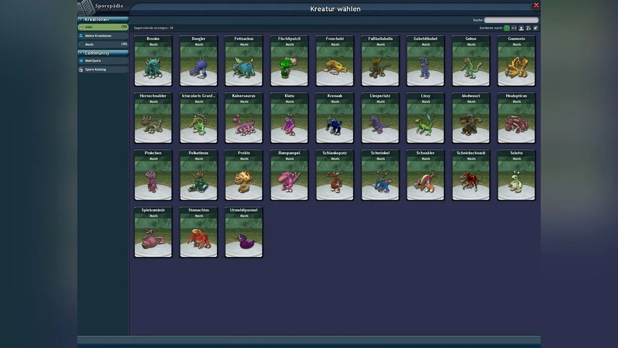The height and width of the screenshot is (348, 618).
Task: Choose the Fettsackus creature
Action: coord(244,61)
